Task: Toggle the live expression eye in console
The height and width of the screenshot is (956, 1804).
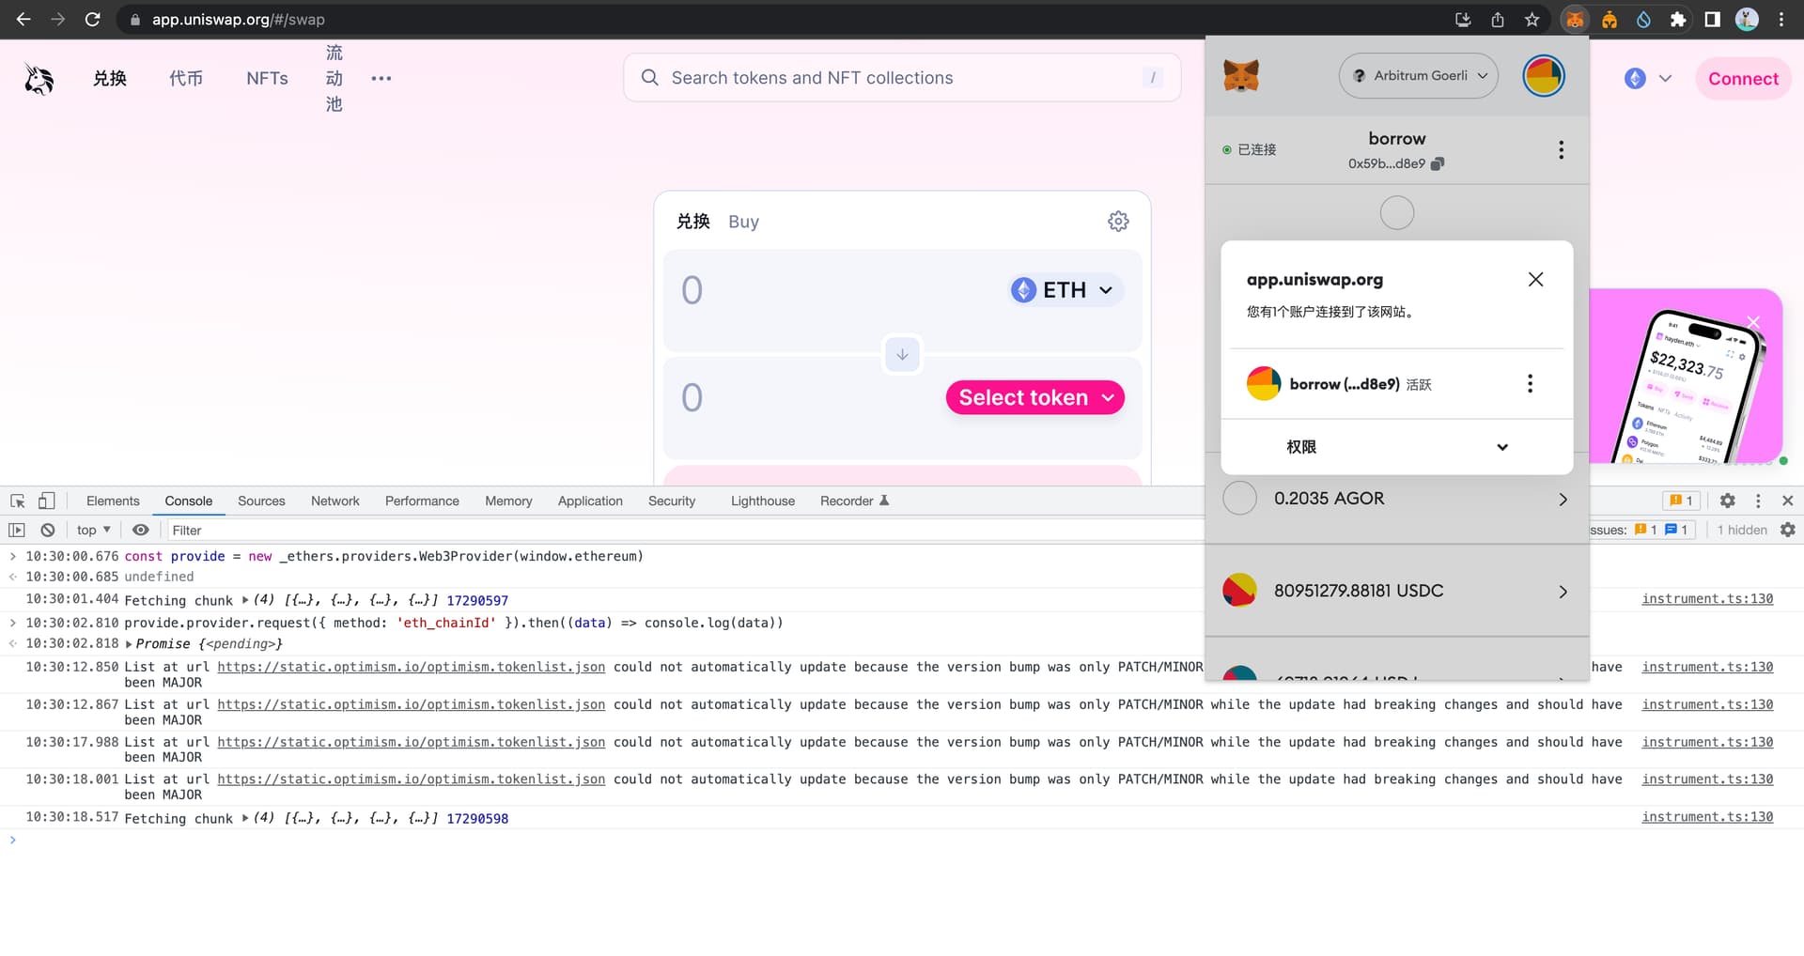Action: (x=140, y=530)
